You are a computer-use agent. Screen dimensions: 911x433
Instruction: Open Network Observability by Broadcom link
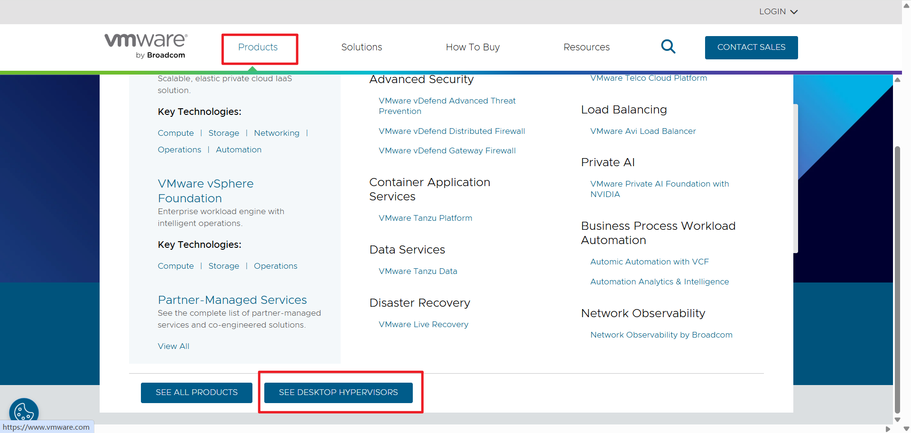(661, 335)
